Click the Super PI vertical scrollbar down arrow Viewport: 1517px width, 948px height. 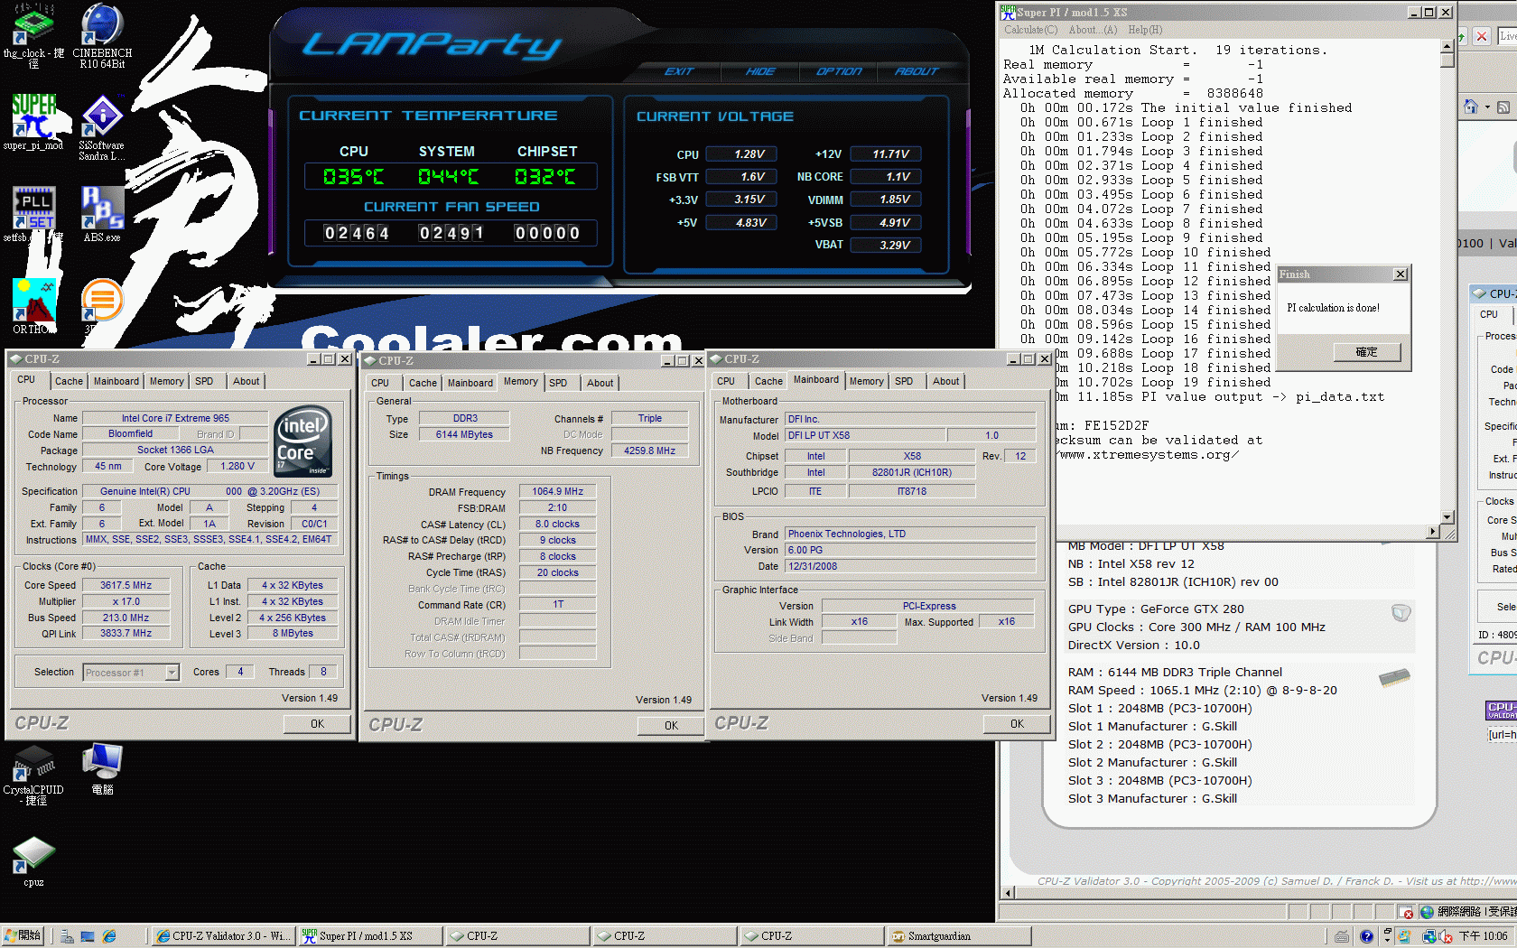[x=1447, y=516]
